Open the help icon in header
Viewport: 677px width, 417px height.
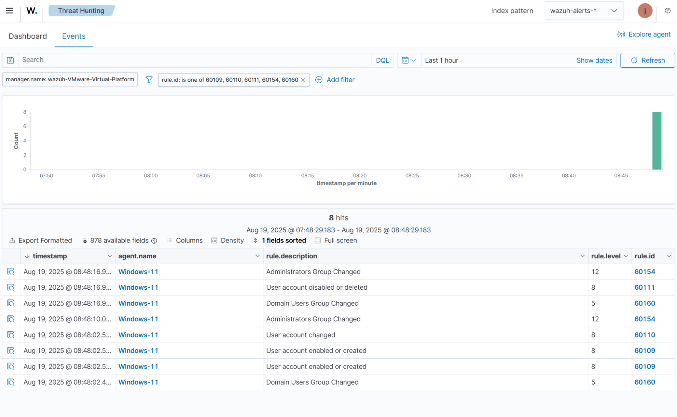pyautogui.click(x=668, y=11)
